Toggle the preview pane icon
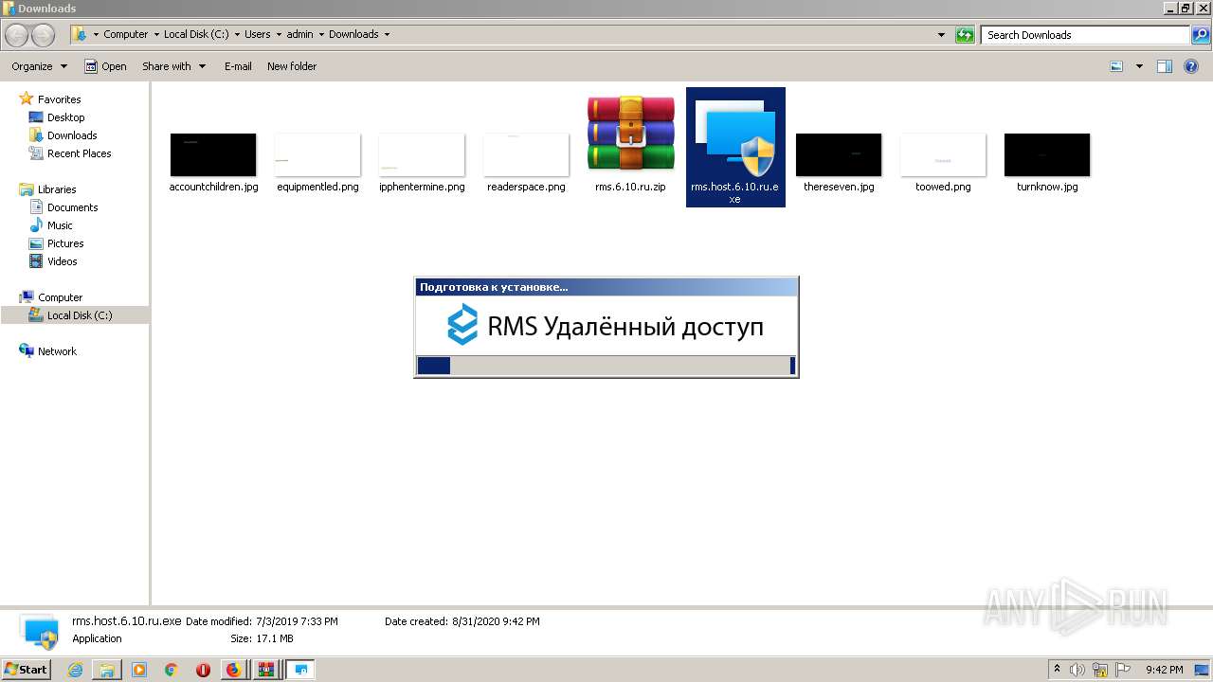This screenshot has width=1213, height=682. 1165,66
